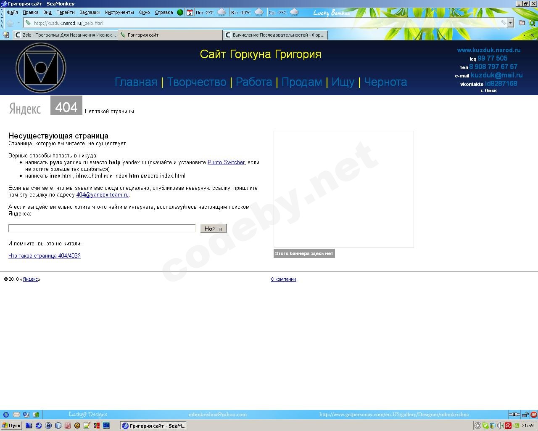The height and width of the screenshot is (431, 538).
Task: Focus the Yandex search text field
Action: (102, 229)
